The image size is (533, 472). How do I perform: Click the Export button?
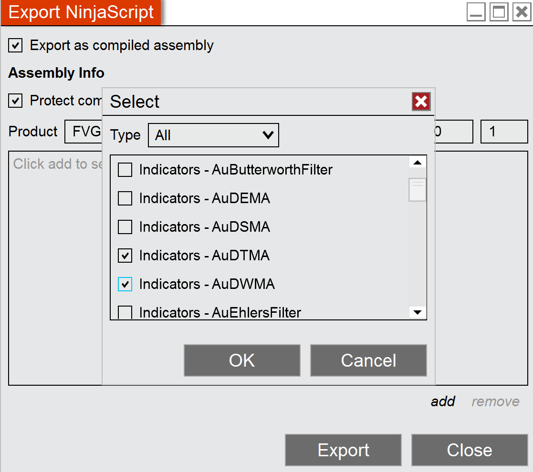(343, 450)
